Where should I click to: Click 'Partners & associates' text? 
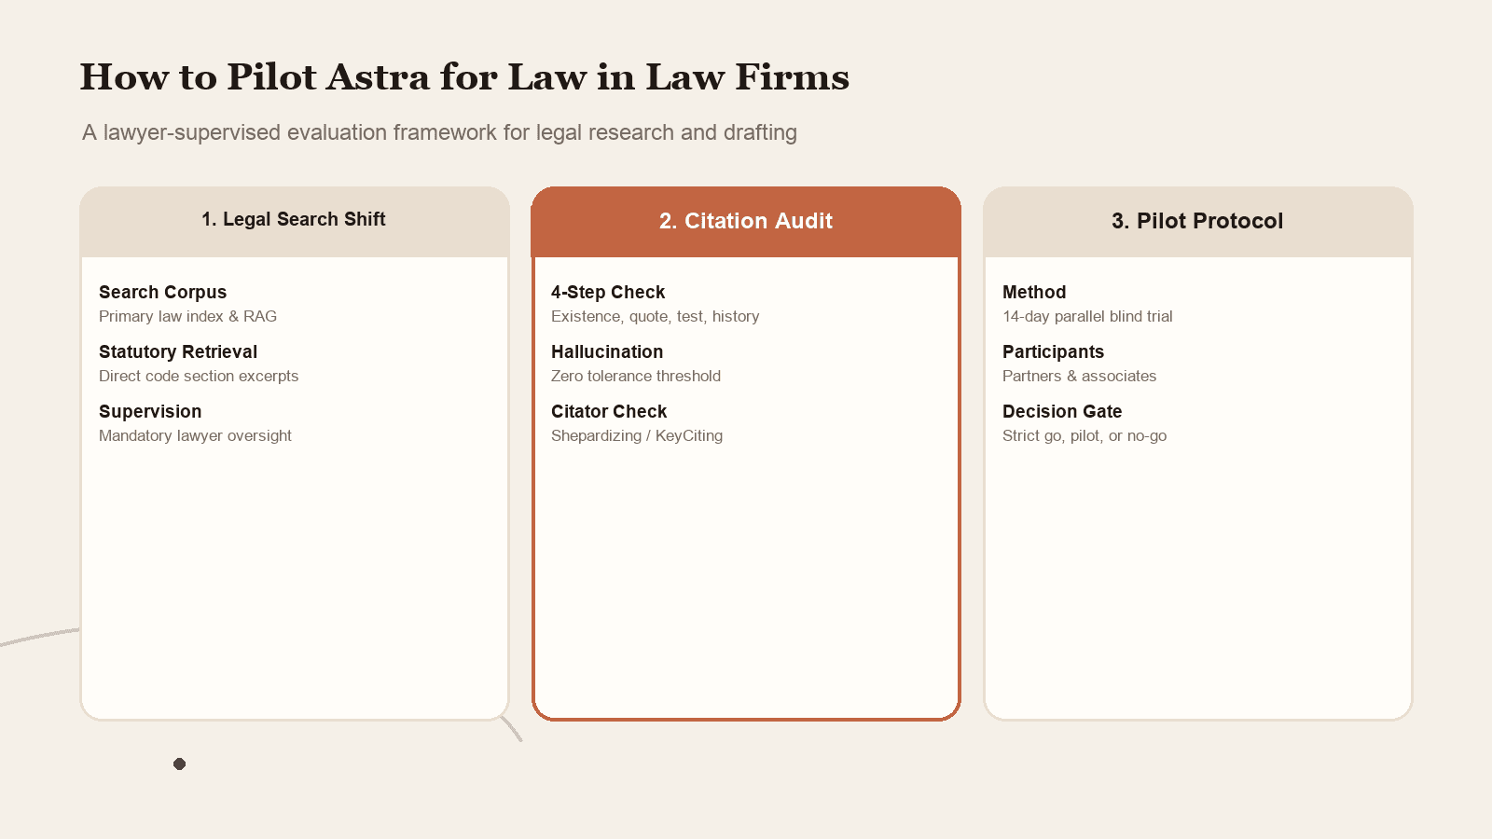click(x=1079, y=376)
